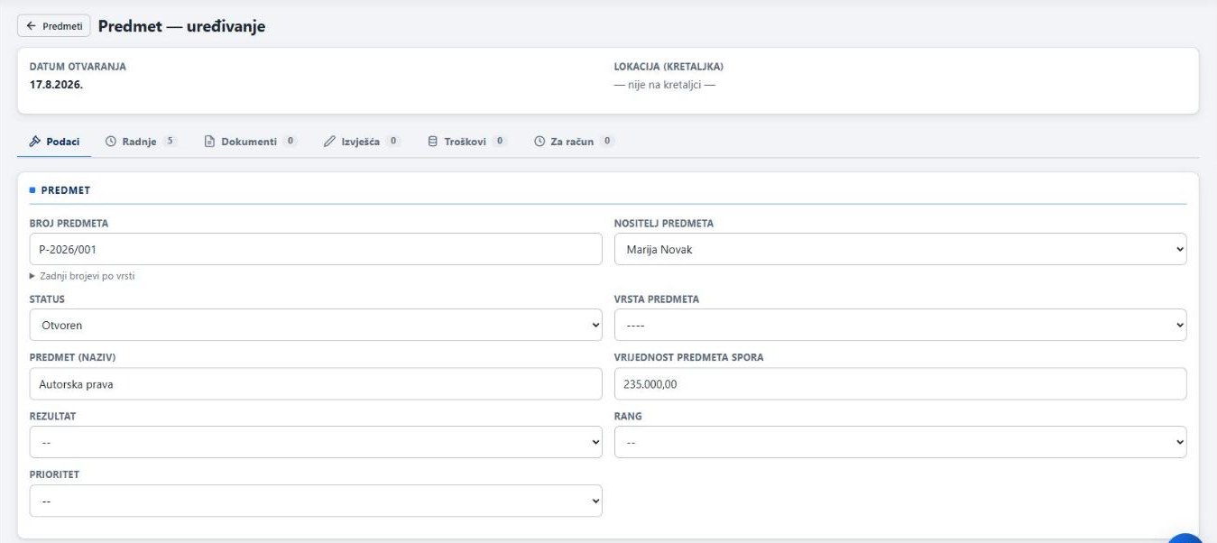Expand Zadnji brojevi po vrsti
The height and width of the screenshot is (543, 1217).
point(82,276)
